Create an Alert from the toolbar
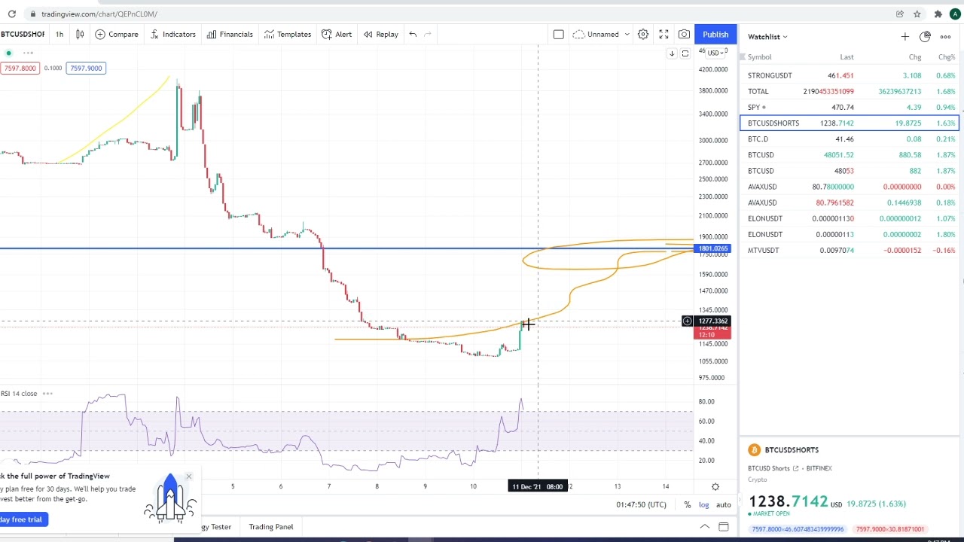This screenshot has width=964, height=542. pos(337,34)
